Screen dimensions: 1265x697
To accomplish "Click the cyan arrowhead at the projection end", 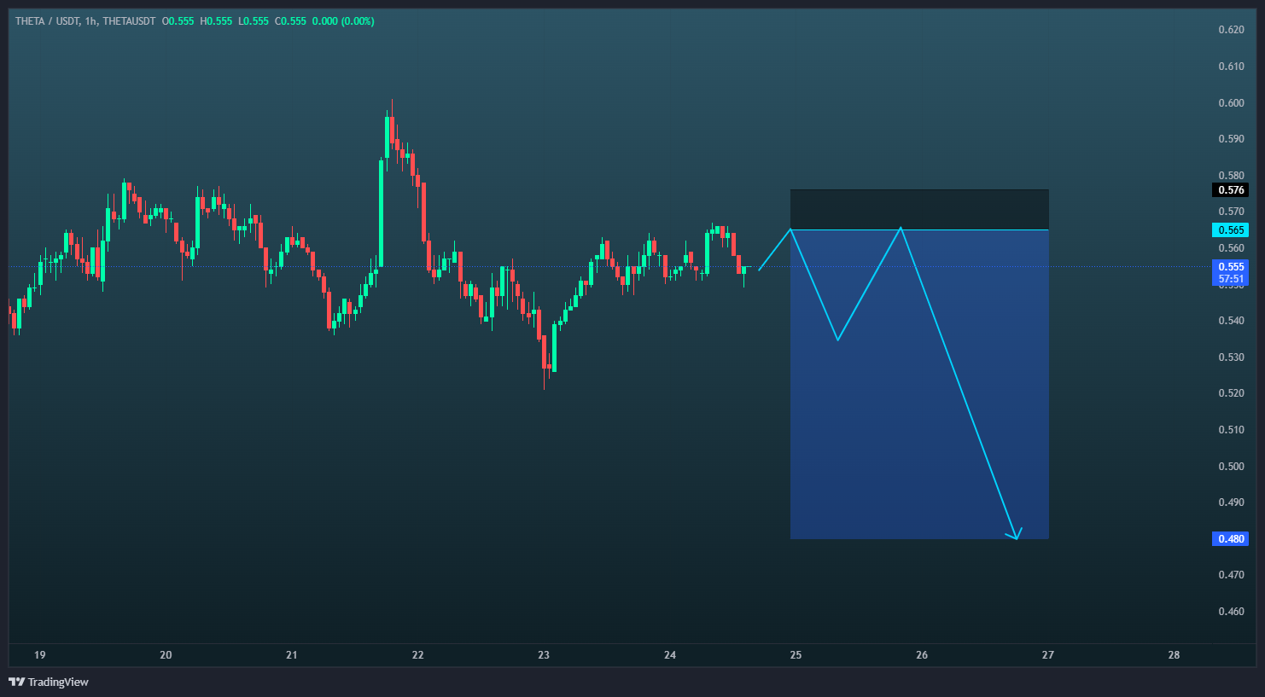I will click(x=1016, y=536).
